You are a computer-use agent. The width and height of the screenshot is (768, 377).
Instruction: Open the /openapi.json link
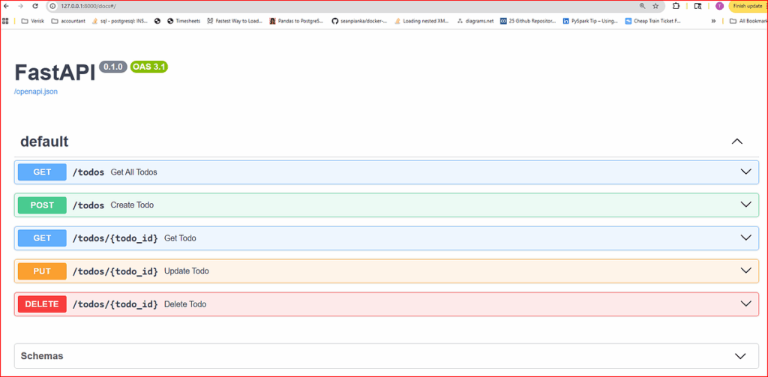point(36,91)
